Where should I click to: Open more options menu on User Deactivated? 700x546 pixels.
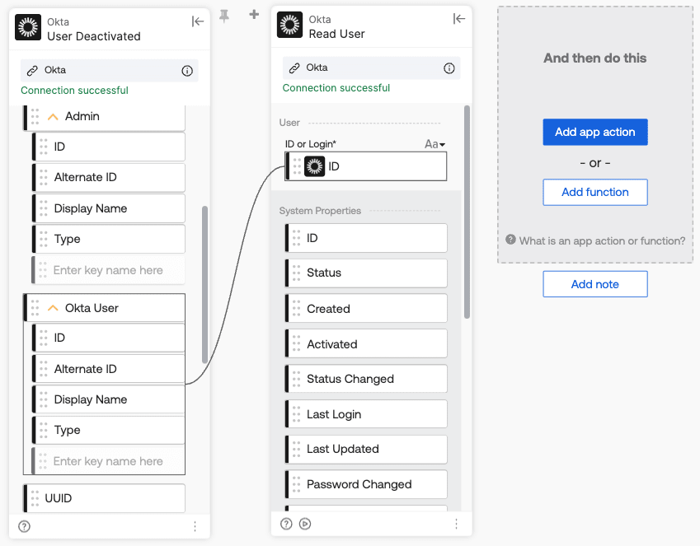pos(195,526)
